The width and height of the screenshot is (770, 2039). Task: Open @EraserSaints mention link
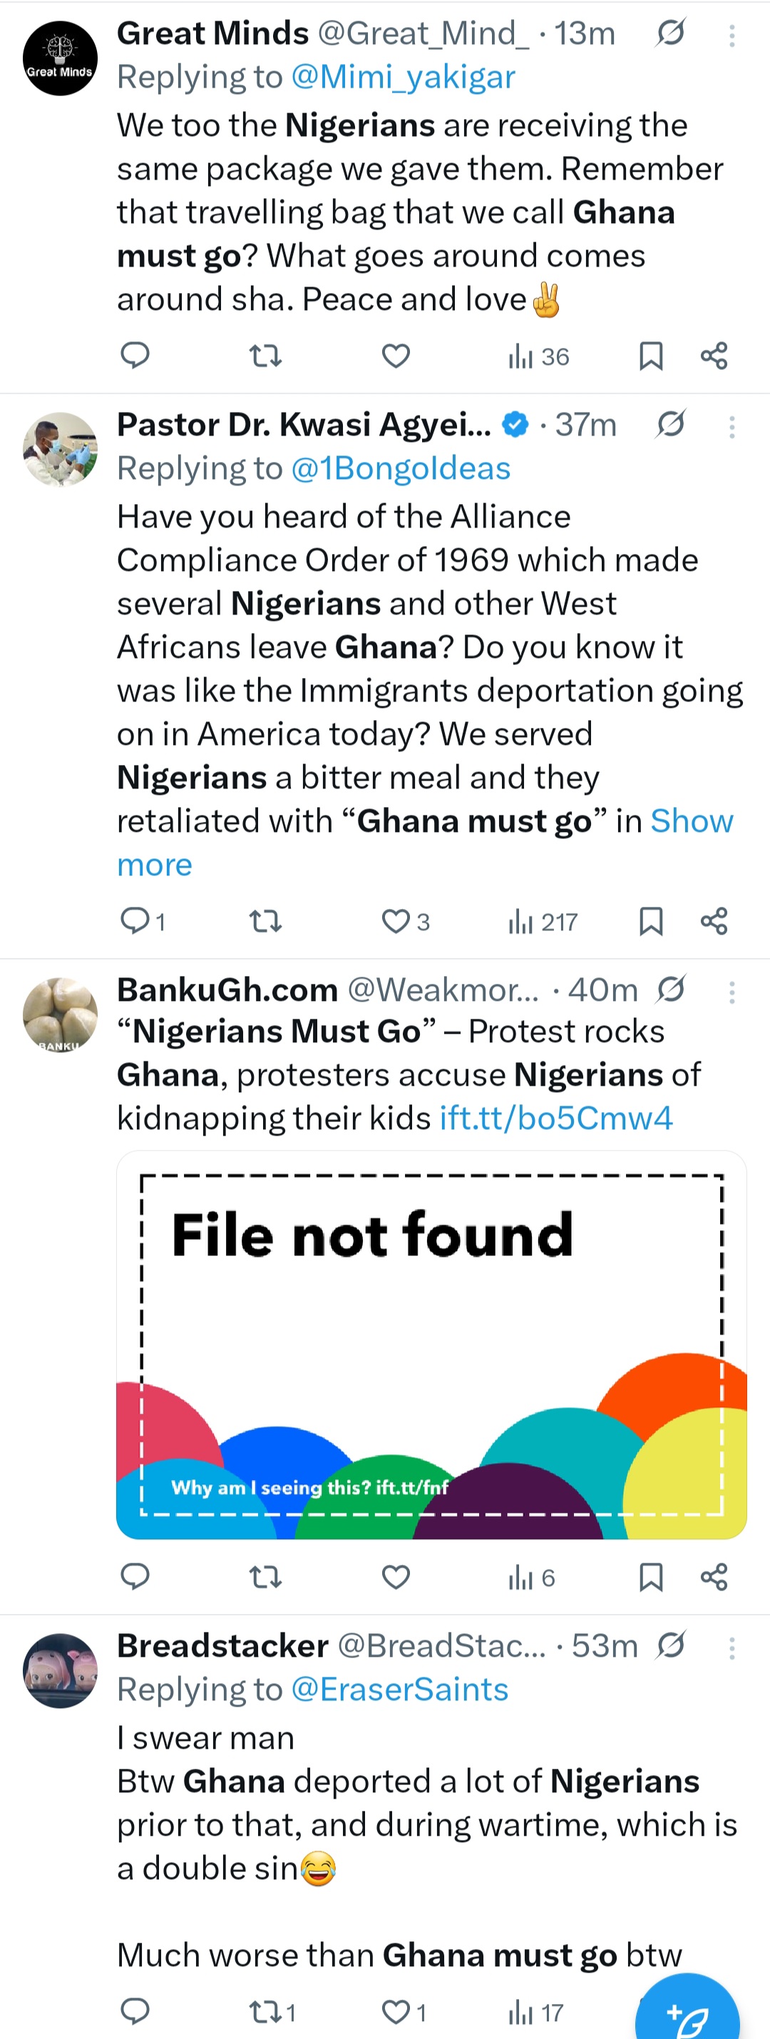400,1690
